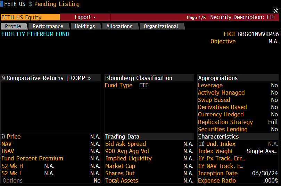Click the NAV label
This screenshot has width=281, height=186.
pos(7,144)
